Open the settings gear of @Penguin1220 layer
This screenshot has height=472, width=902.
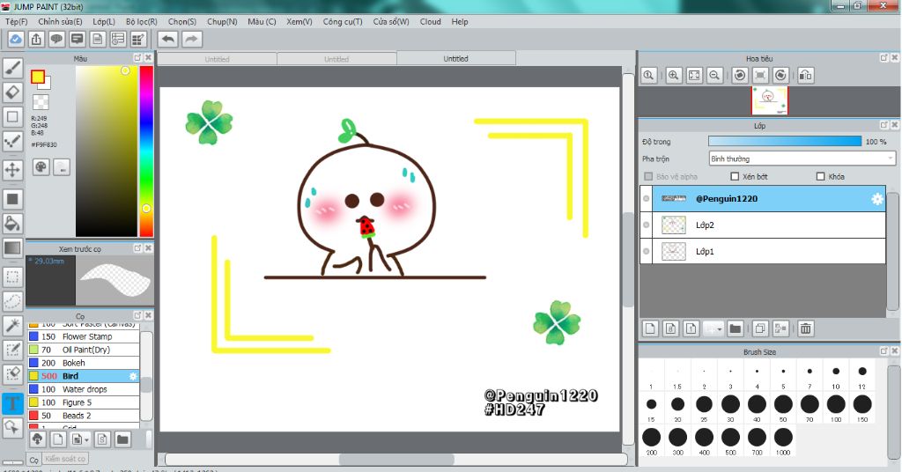point(876,199)
